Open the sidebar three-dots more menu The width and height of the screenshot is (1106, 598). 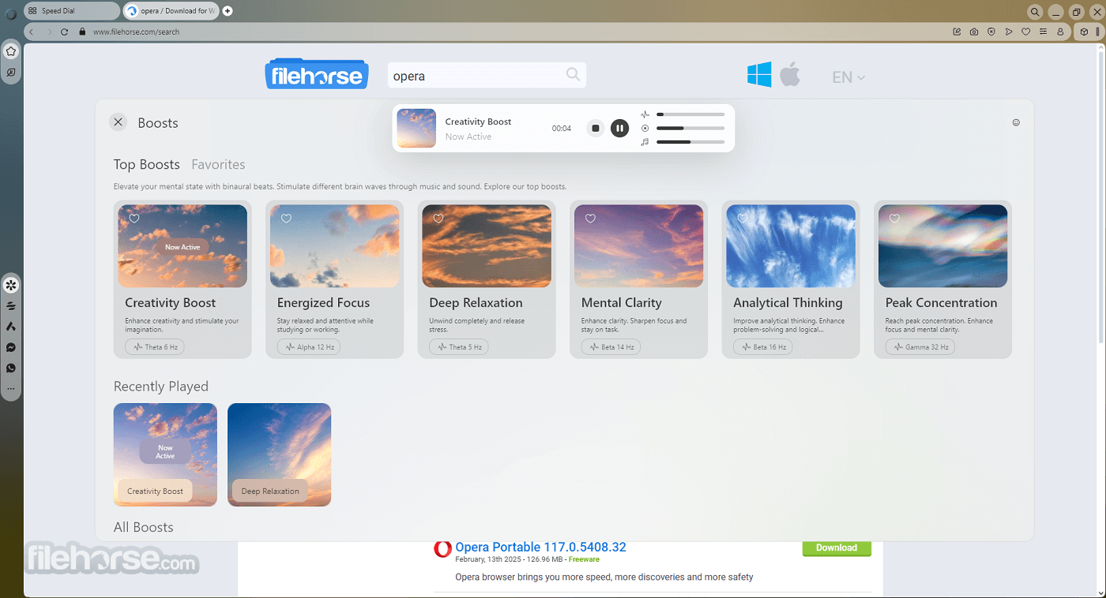point(11,388)
